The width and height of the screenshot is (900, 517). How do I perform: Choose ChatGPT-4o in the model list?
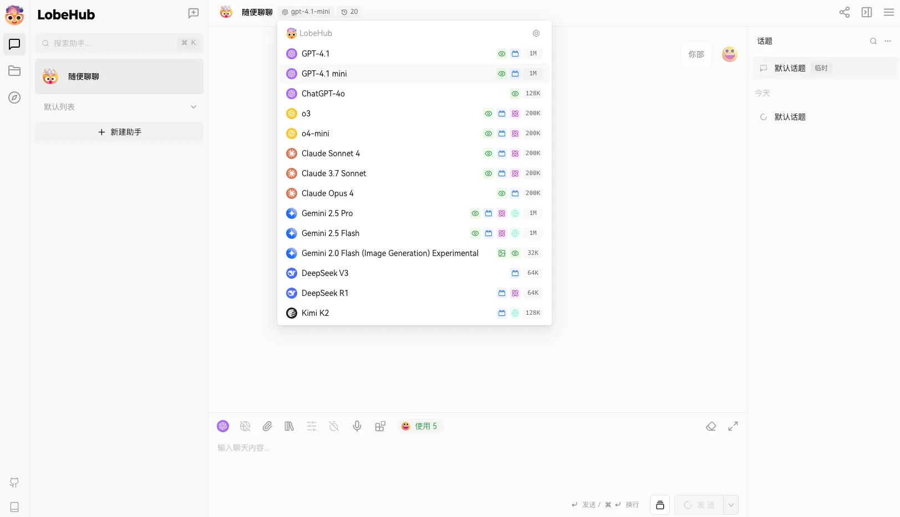[414, 94]
